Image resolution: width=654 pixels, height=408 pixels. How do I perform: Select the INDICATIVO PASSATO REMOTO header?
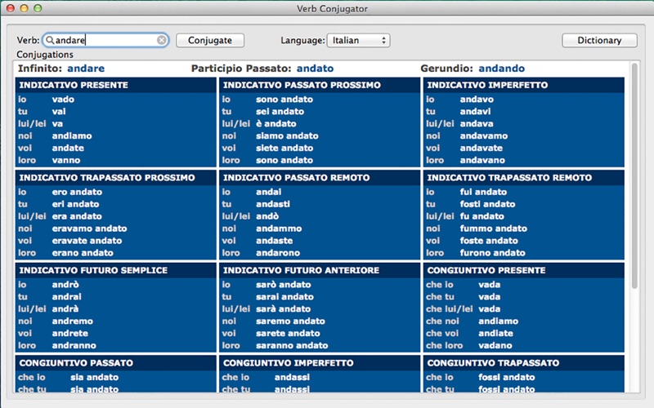(x=320, y=178)
